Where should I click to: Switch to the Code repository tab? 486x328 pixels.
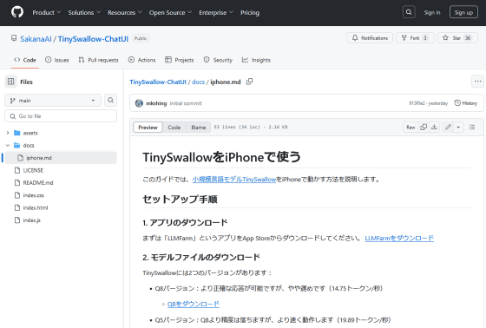[x=25, y=60]
